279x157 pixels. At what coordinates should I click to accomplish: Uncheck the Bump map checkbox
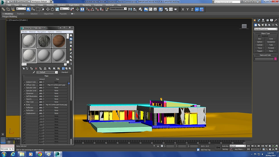pos(24,105)
